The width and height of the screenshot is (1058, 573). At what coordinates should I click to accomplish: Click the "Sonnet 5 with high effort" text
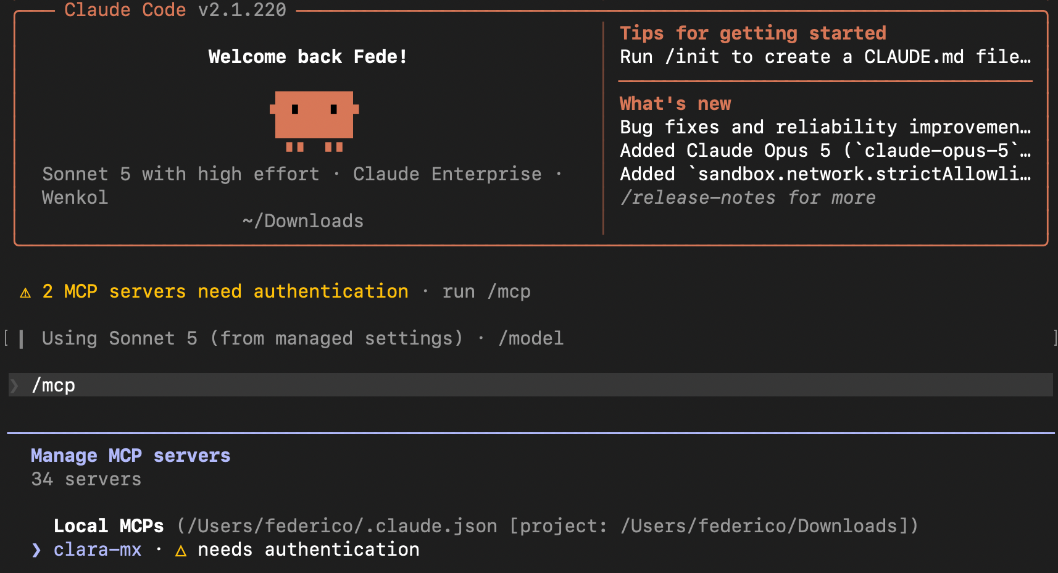coord(181,174)
